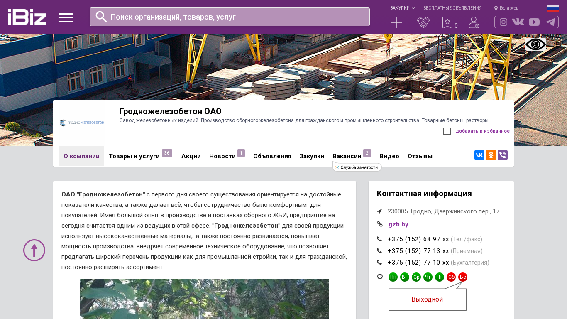Check the добавить в избранное checkbox
This screenshot has width=567, height=319.
[x=447, y=131]
